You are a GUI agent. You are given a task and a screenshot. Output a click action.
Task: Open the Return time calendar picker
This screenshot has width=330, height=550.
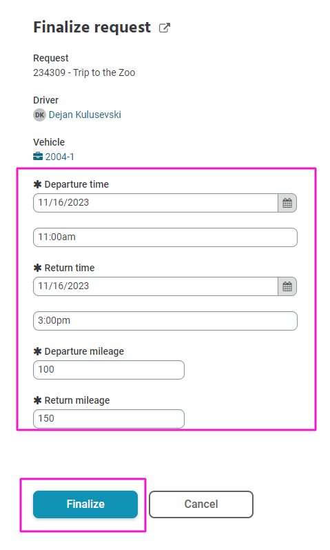(x=287, y=286)
